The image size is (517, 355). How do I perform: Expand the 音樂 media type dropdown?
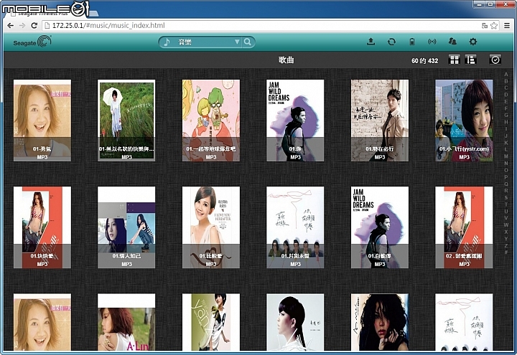click(x=237, y=42)
